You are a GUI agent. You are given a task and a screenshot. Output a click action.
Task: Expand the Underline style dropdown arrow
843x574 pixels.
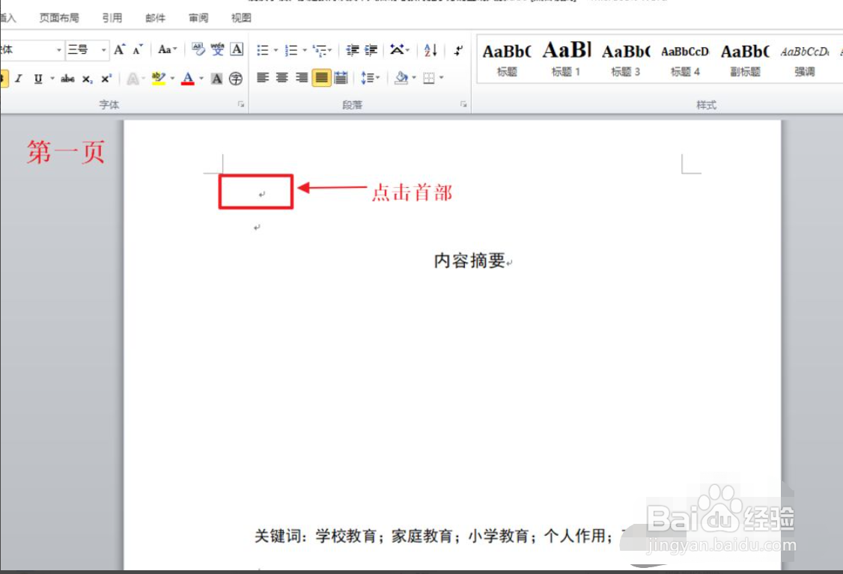[52, 79]
